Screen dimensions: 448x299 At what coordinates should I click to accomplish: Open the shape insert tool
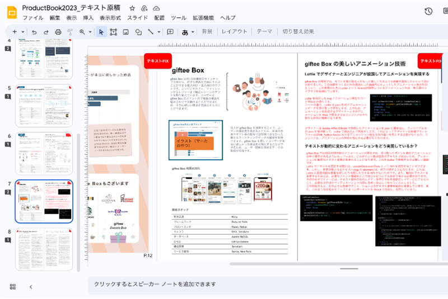pos(138,32)
